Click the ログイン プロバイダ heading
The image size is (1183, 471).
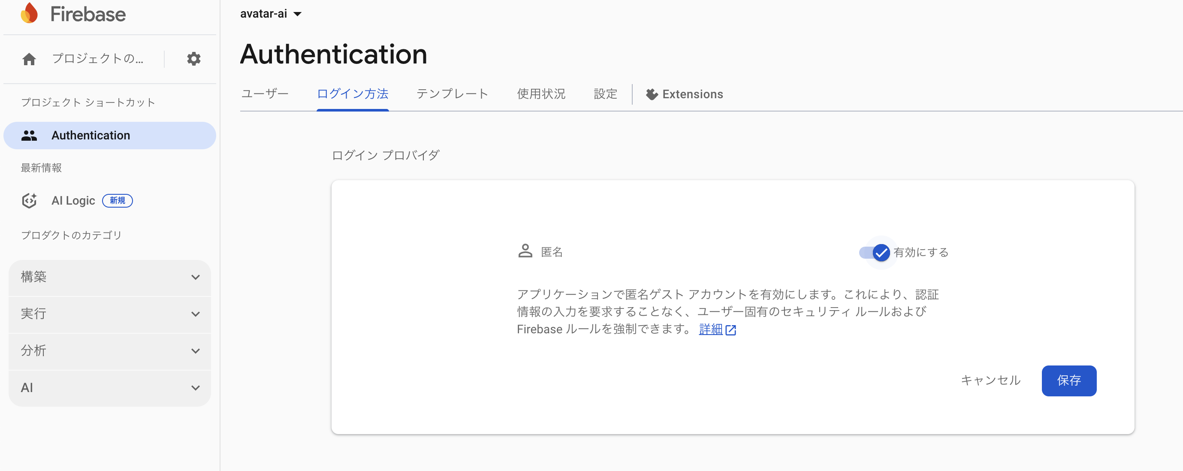(x=385, y=155)
